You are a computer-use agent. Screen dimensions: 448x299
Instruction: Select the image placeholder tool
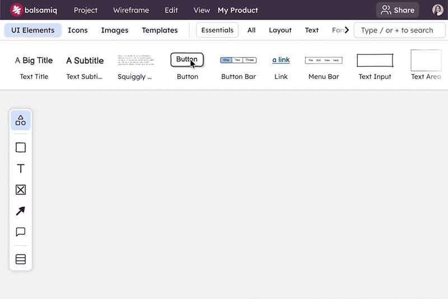[21, 190]
